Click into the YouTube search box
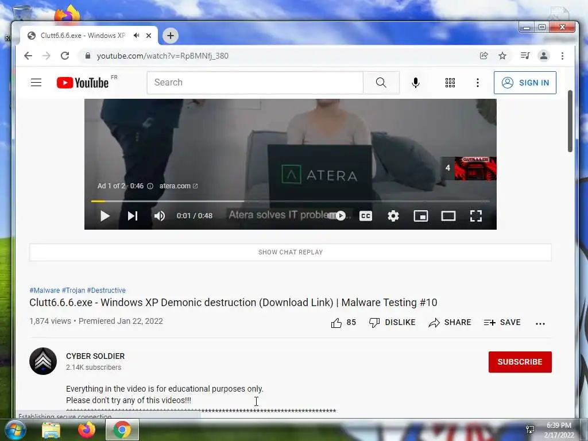Screen dimensions: 588x441 pyautogui.click(x=255, y=83)
